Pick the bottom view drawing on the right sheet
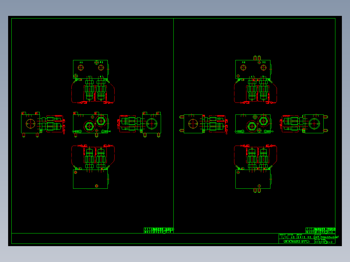This screenshot has width=350, height=262. coord(256,169)
